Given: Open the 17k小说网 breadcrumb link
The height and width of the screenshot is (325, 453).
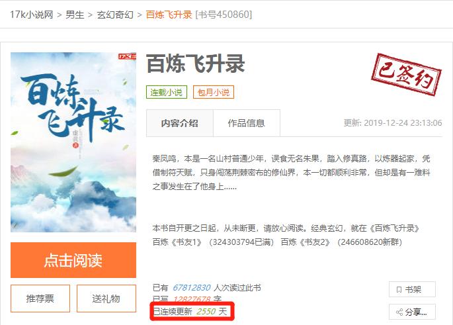Looking at the screenshot, I should point(32,15).
